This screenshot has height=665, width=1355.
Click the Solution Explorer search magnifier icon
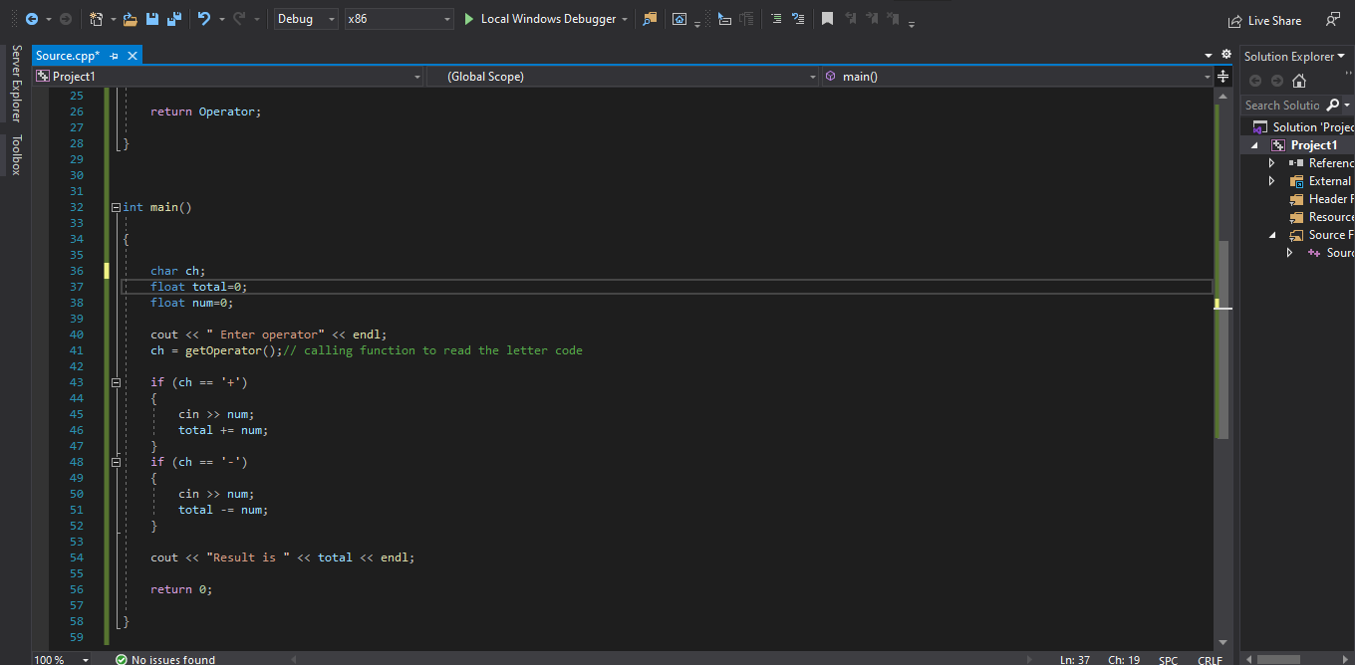1333,105
